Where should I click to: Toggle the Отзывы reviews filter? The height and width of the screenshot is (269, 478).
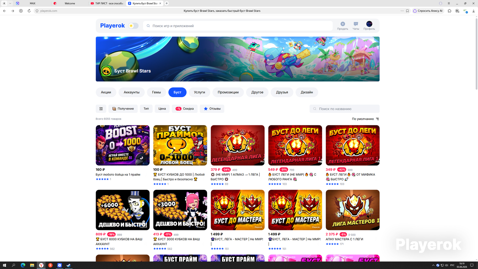tap(212, 109)
